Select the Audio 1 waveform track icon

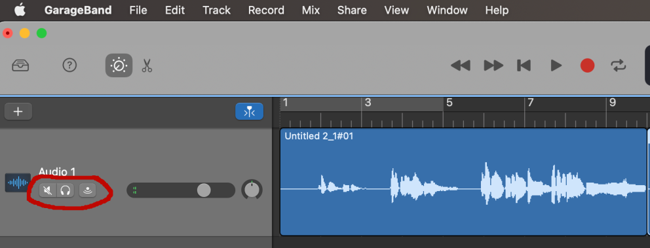pos(18,183)
